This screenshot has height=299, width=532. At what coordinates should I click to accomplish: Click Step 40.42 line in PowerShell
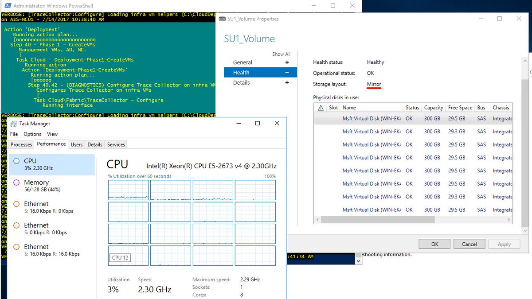(121, 85)
